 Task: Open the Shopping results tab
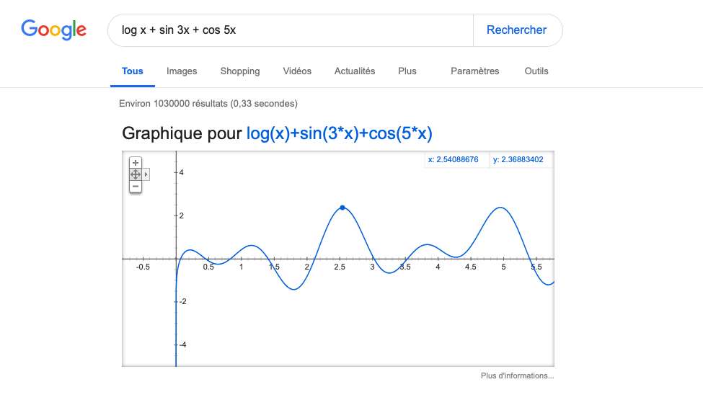[240, 71]
